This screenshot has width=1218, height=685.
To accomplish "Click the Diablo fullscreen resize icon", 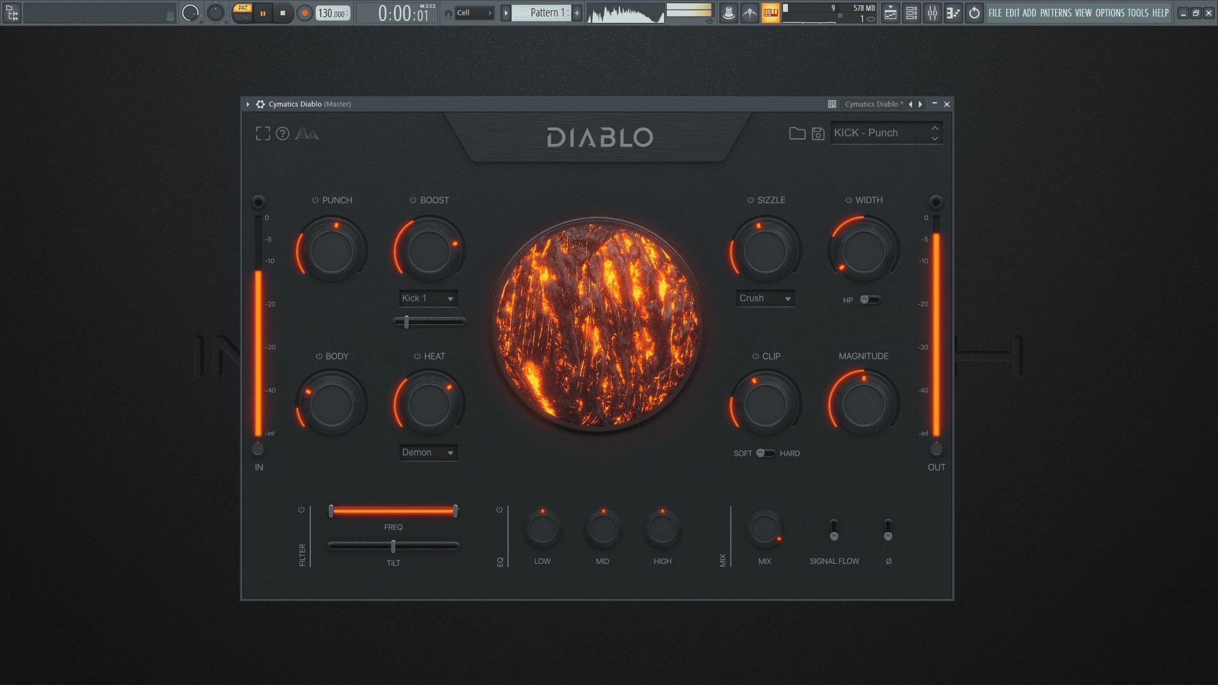I will 263,133.
